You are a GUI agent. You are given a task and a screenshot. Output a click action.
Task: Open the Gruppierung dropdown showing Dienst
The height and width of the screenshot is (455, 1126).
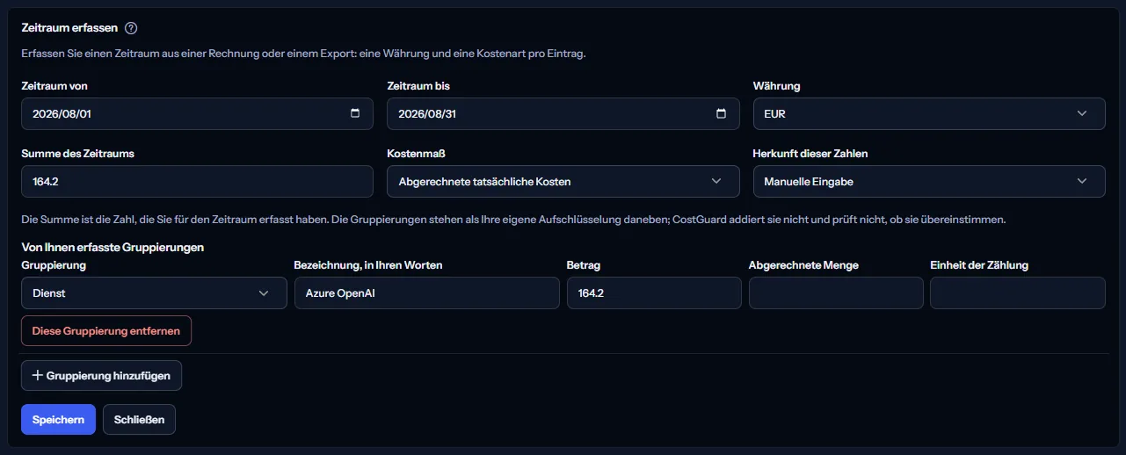(x=154, y=293)
